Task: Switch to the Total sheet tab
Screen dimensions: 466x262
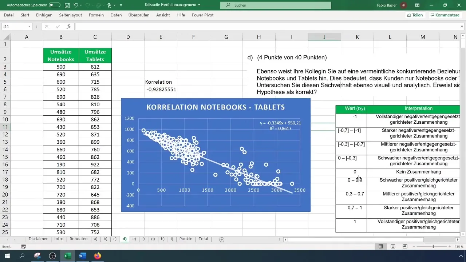Action: 203,239
